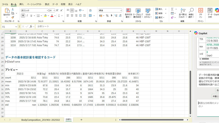219x123 pixels.
Task: Switch to BodyComposition_201901-202502 sheet tab
Action: [41, 120]
